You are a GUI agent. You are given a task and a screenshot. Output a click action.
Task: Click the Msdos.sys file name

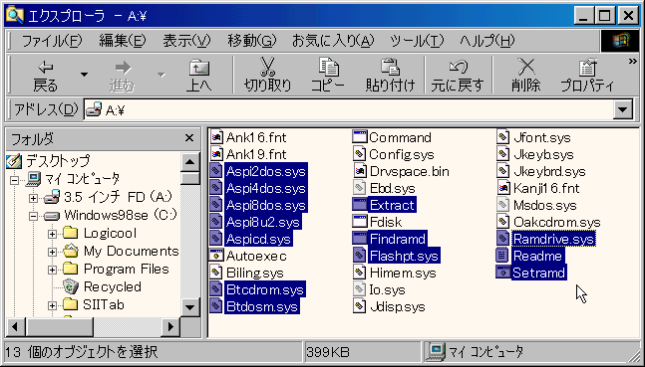[x=545, y=205]
